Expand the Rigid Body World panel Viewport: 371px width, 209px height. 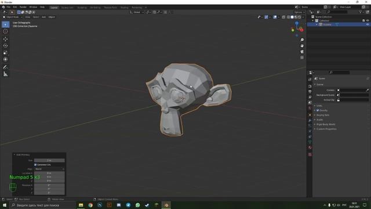(x=325, y=124)
